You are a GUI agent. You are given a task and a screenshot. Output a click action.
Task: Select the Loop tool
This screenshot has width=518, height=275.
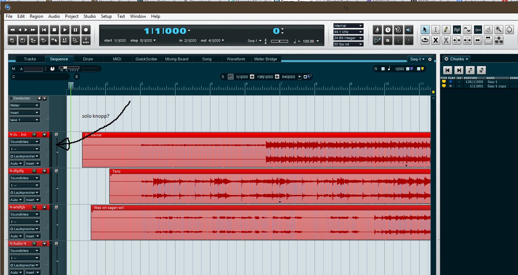point(425,40)
